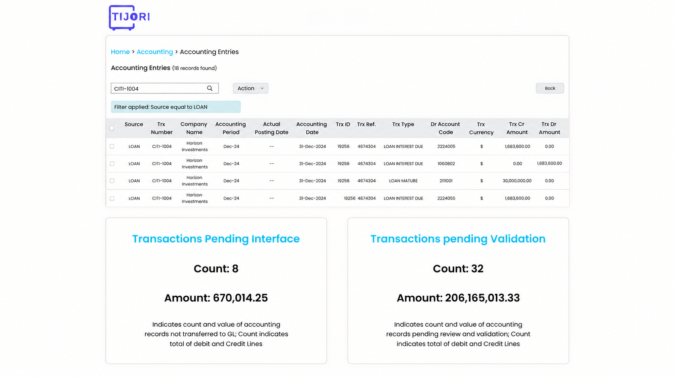Click the Accounting Period column header

pyautogui.click(x=231, y=128)
